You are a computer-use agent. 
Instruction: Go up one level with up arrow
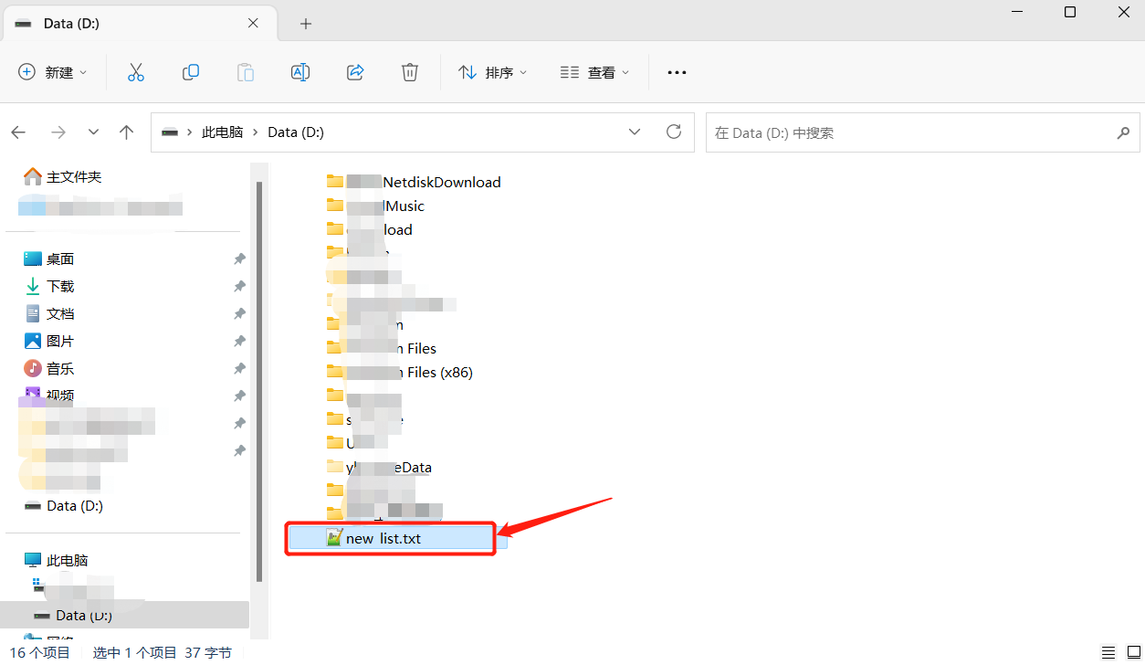(127, 132)
